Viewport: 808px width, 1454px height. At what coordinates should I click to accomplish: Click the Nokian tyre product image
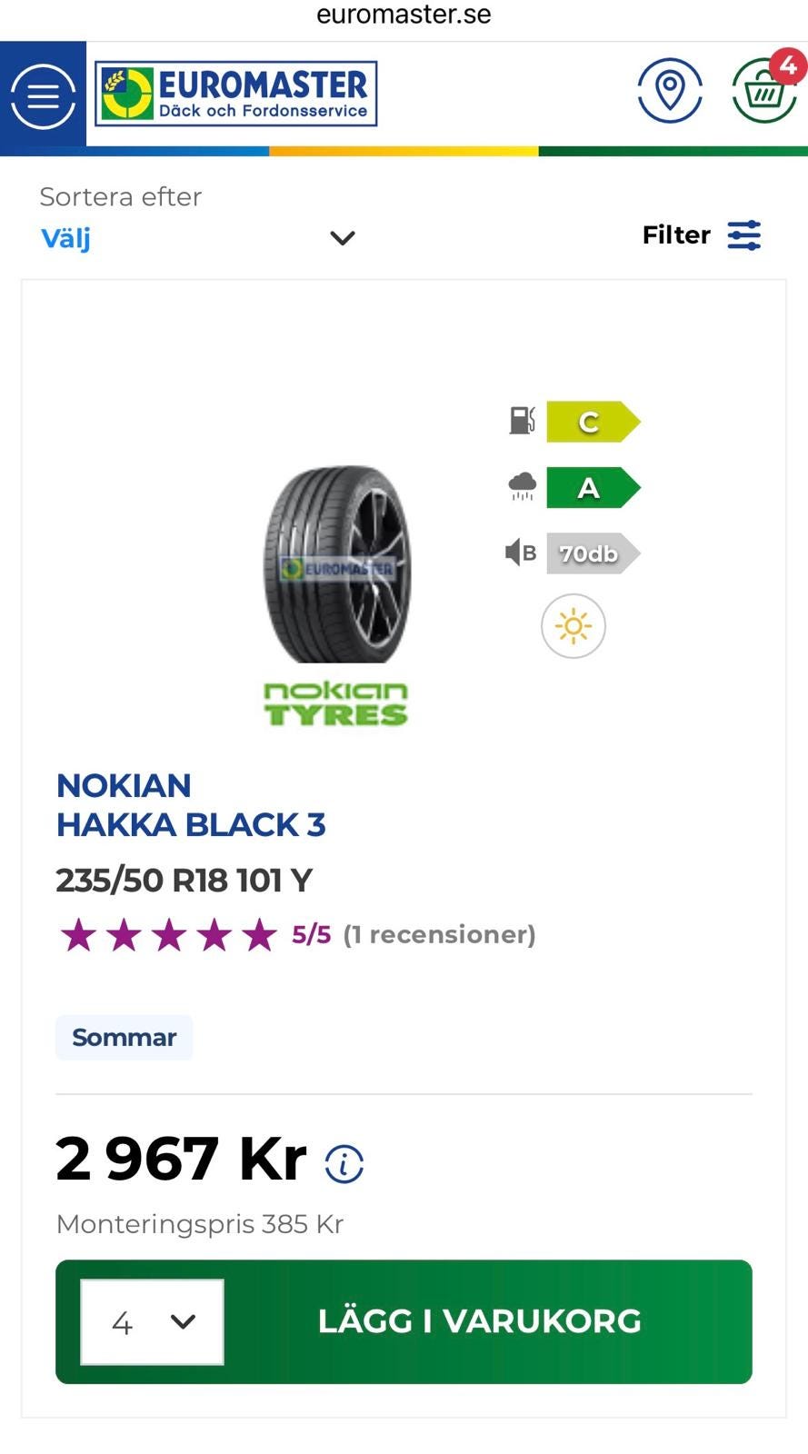pos(336,563)
